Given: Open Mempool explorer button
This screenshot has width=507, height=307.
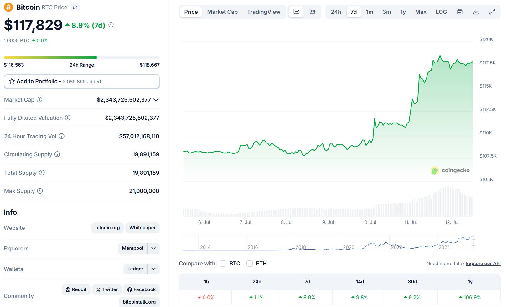Looking at the screenshot, I should 133,248.
